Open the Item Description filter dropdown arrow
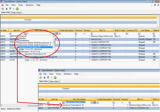Image resolution: width=160 pixels, height=112 pixels. (54, 34)
